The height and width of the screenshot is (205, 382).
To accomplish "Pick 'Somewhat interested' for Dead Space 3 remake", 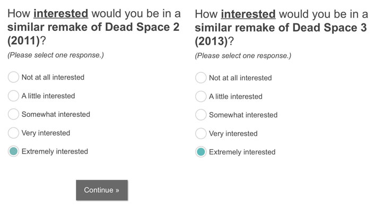I will point(201,115).
